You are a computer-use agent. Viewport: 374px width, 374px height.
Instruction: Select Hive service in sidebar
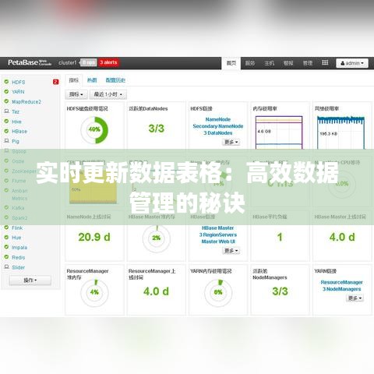point(16,122)
